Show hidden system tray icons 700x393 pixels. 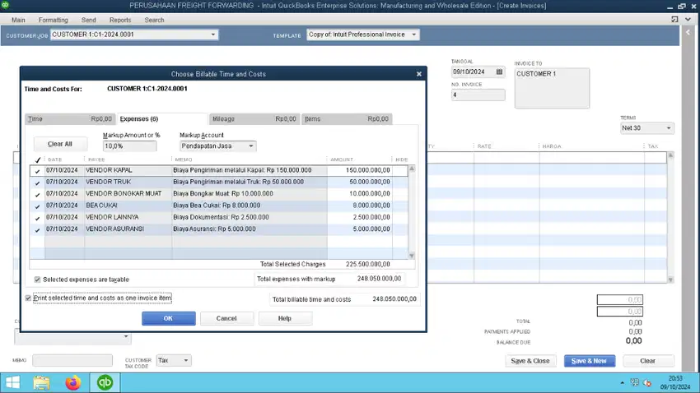click(x=623, y=383)
